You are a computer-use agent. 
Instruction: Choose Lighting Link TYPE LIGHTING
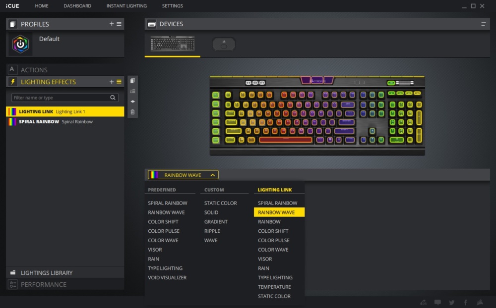275,277
